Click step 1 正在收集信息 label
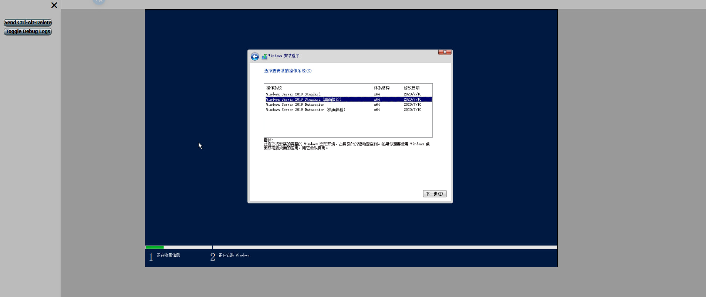Screen dimensions: 706x297 (168, 255)
